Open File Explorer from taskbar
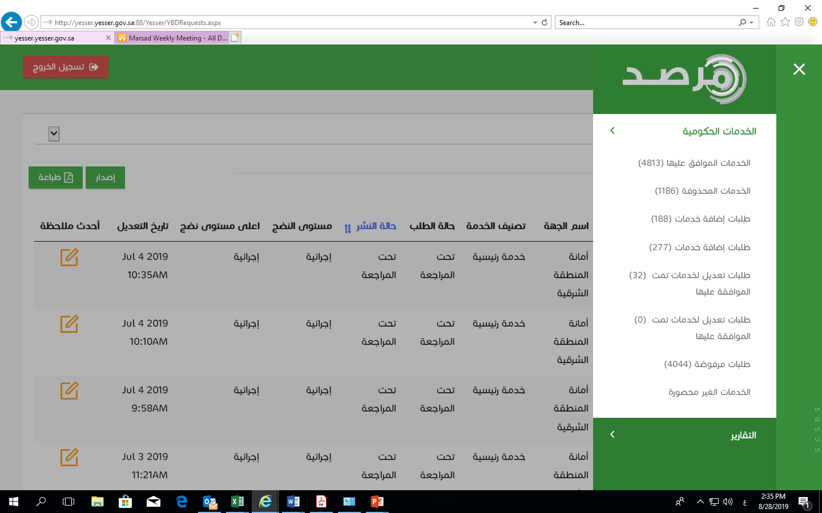822x513 pixels. coord(98,502)
